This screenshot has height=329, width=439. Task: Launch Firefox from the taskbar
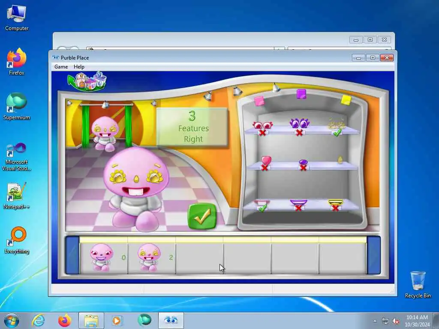64,320
